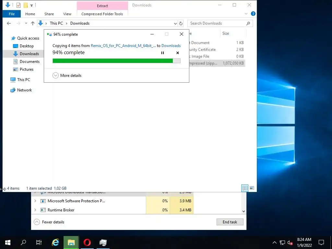Open the View ribbon tab
This screenshot has height=249, width=332.
tap(67, 14)
